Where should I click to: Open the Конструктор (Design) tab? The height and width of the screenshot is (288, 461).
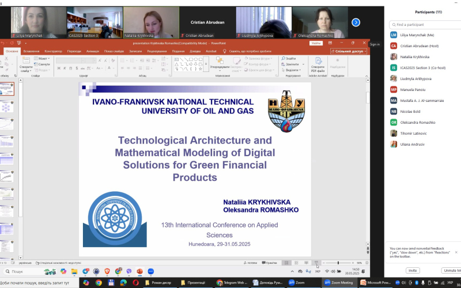[x=53, y=51]
